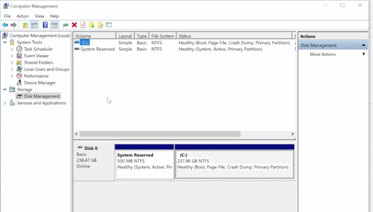373x212 pixels.
Task: Open Device Manager
Action: click(40, 83)
